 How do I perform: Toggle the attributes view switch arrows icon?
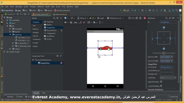170,18
